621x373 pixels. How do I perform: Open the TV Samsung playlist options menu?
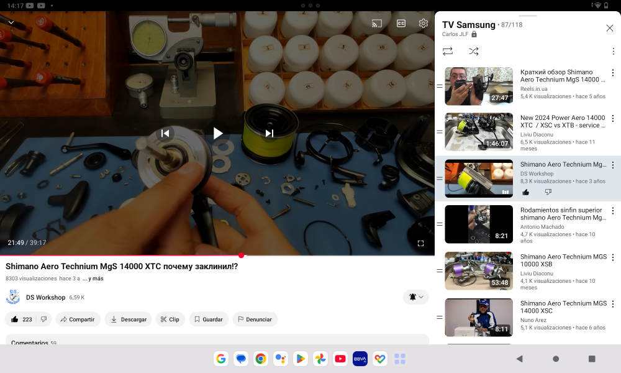point(613,51)
